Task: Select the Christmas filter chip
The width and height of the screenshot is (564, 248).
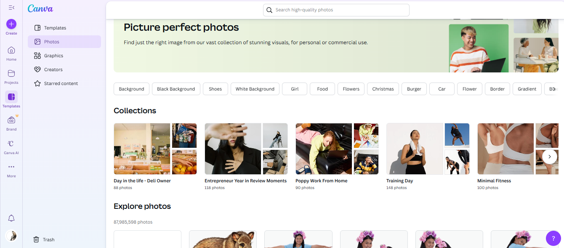Action: pyautogui.click(x=383, y=89)
